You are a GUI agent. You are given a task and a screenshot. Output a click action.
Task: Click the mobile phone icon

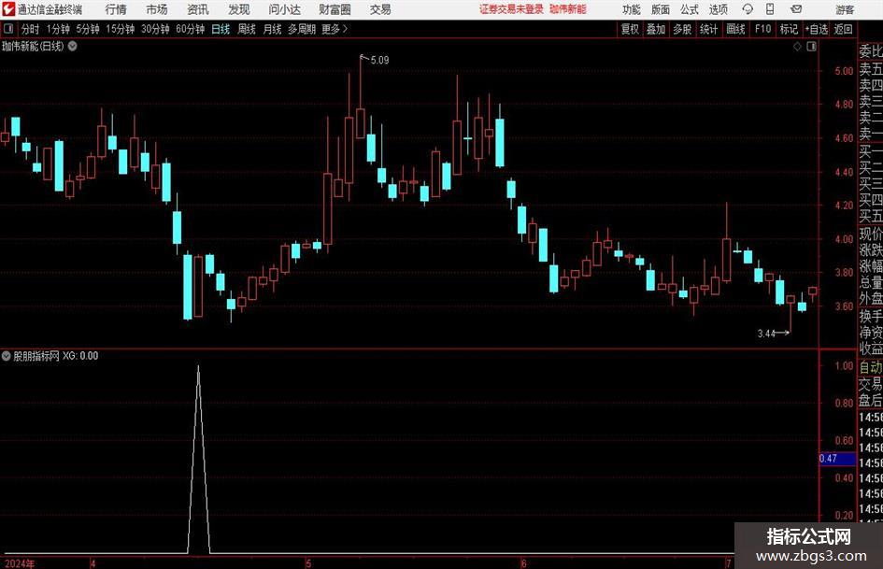770,9
